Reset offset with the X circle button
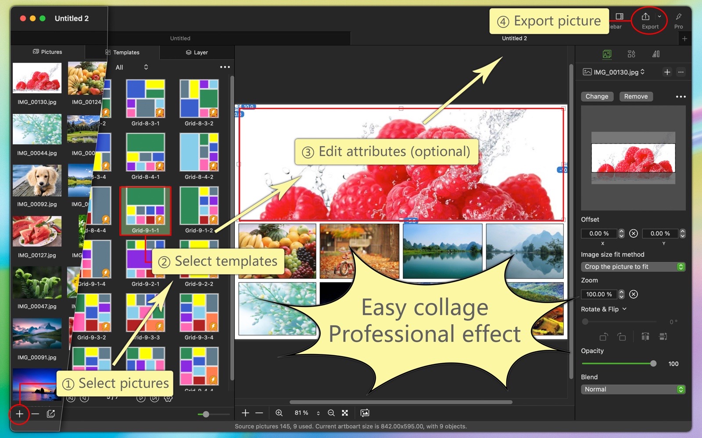The image size is (702, 438). point(634,233)
